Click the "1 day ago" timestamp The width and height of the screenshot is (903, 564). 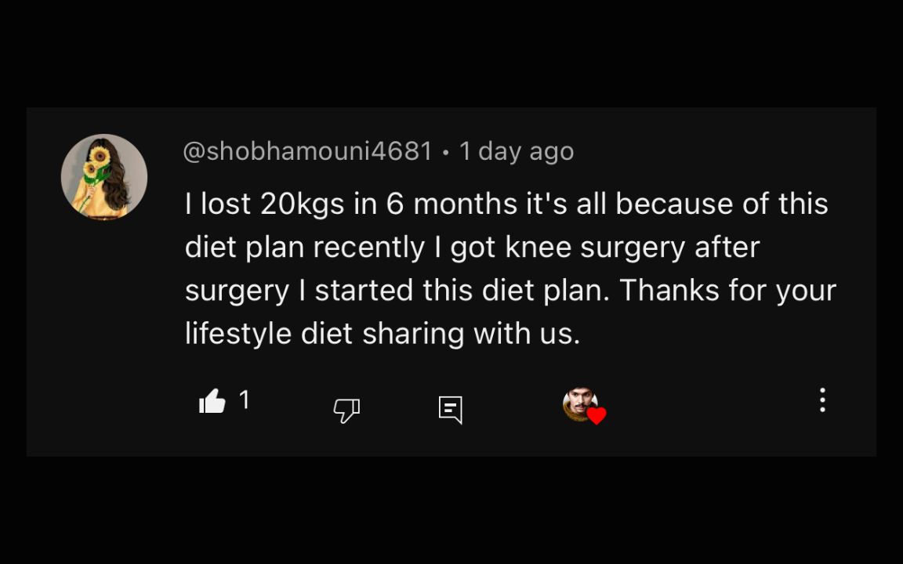tap(517, 151)
